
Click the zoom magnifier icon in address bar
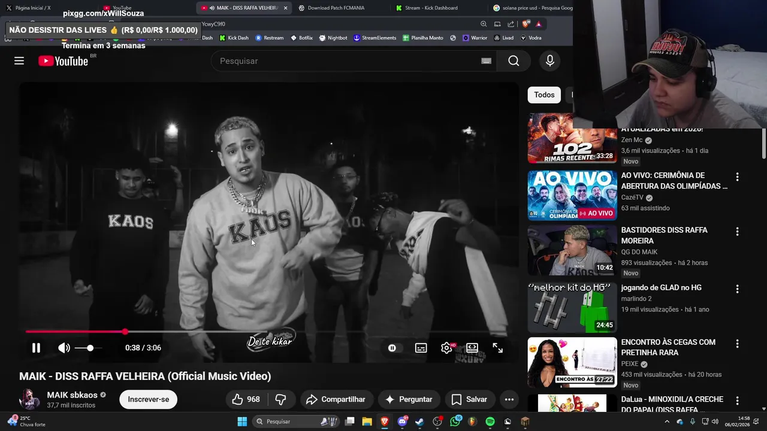point(484,24)
